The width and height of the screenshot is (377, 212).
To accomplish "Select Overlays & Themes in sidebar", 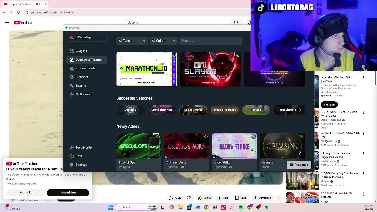I will point(86,60).
